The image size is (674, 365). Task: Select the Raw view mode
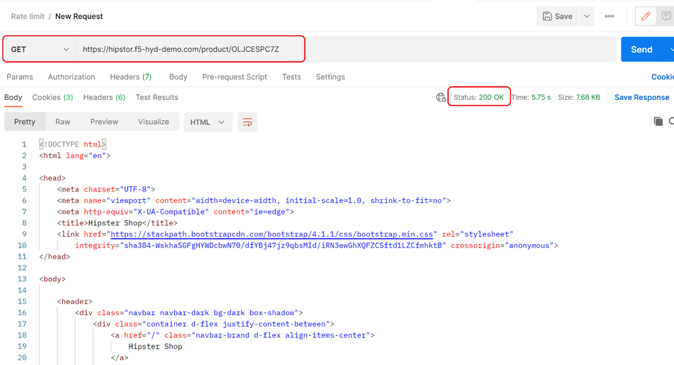point(63,121)
